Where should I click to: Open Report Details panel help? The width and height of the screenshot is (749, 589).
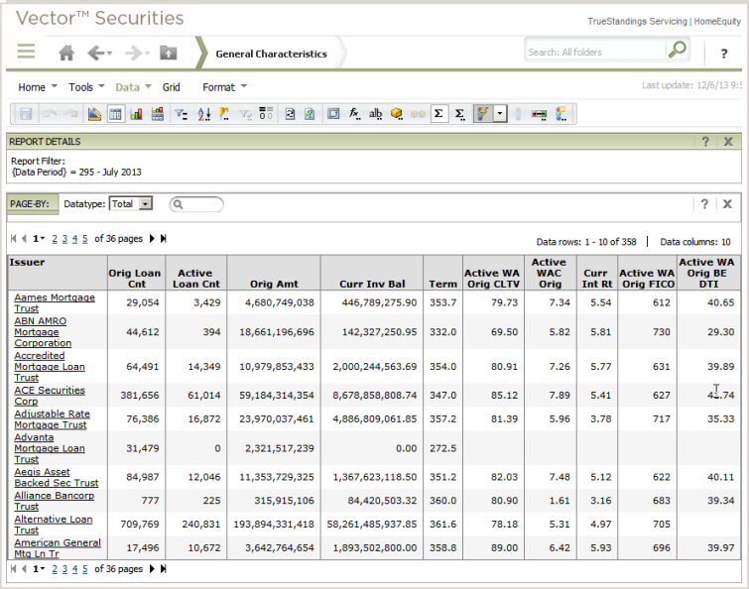705,142
